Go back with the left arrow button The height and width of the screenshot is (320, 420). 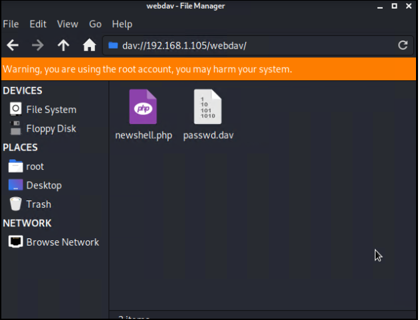coord(13,45)
